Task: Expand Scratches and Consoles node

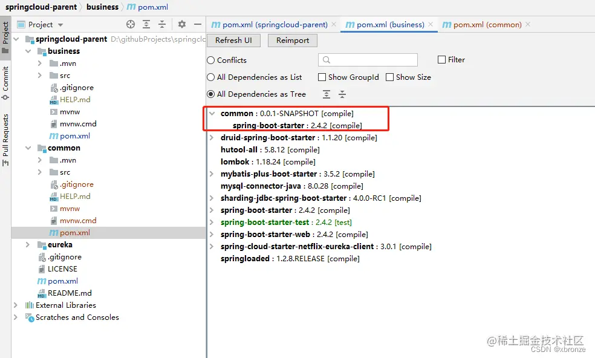Action: [16, 317]
